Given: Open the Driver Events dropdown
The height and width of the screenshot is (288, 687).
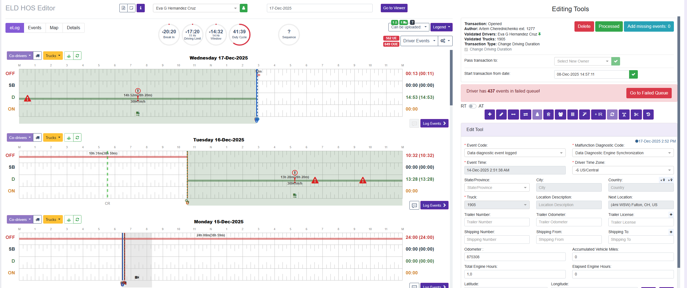Looking at the screenshot, I should coord(419,41).
